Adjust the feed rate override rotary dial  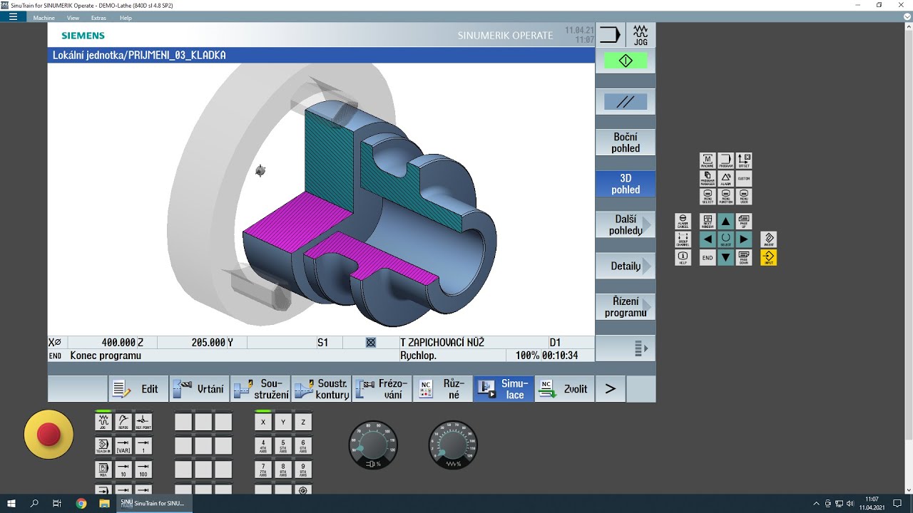click(x=453, y=445)
